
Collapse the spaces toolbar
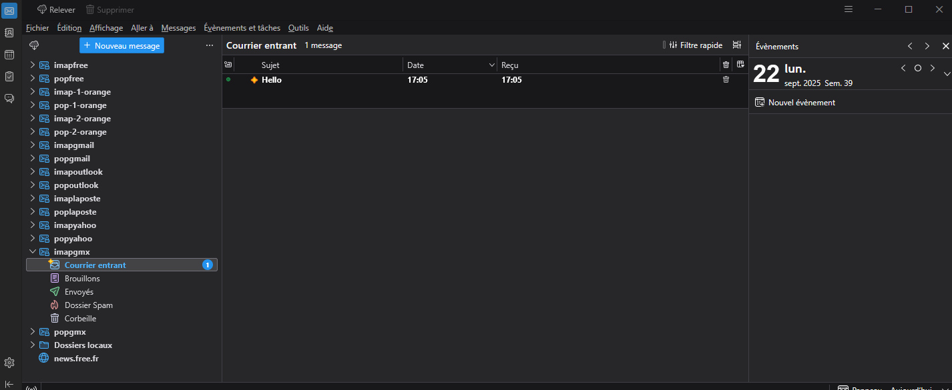pyautogui.click(x=9, y=384)
